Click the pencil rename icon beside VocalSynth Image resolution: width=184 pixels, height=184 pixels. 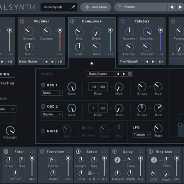tap(73, 7)
